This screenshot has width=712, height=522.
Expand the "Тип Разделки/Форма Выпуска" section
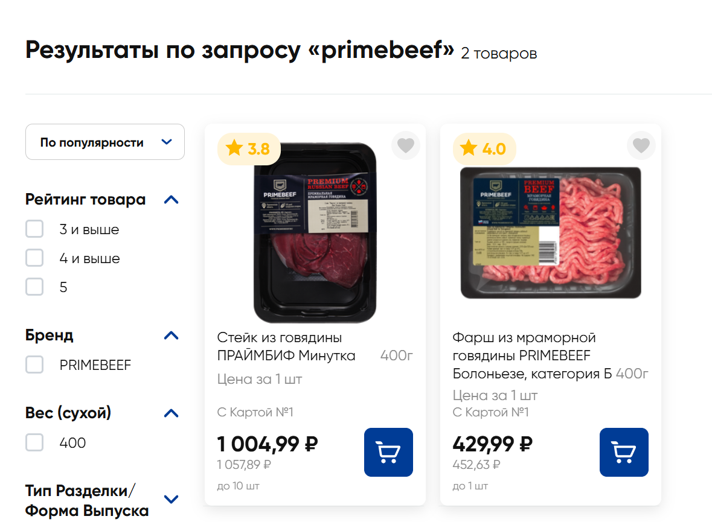172,499
